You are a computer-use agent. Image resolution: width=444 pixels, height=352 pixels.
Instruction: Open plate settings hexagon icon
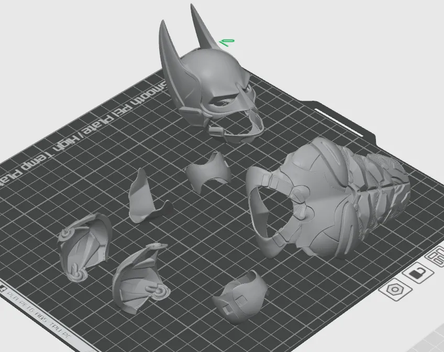[x=396, y=290]
